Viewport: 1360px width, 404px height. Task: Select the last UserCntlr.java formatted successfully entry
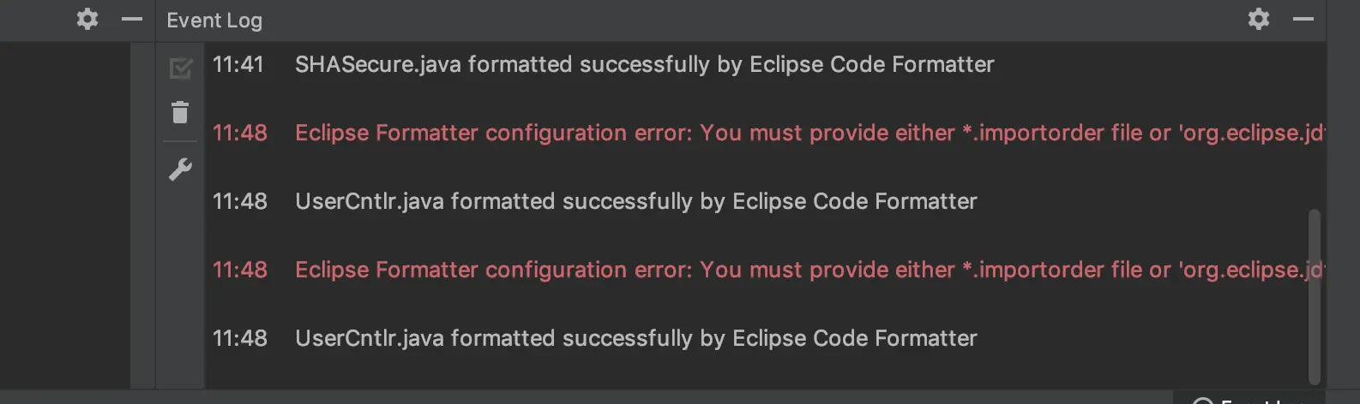[635, 339]
